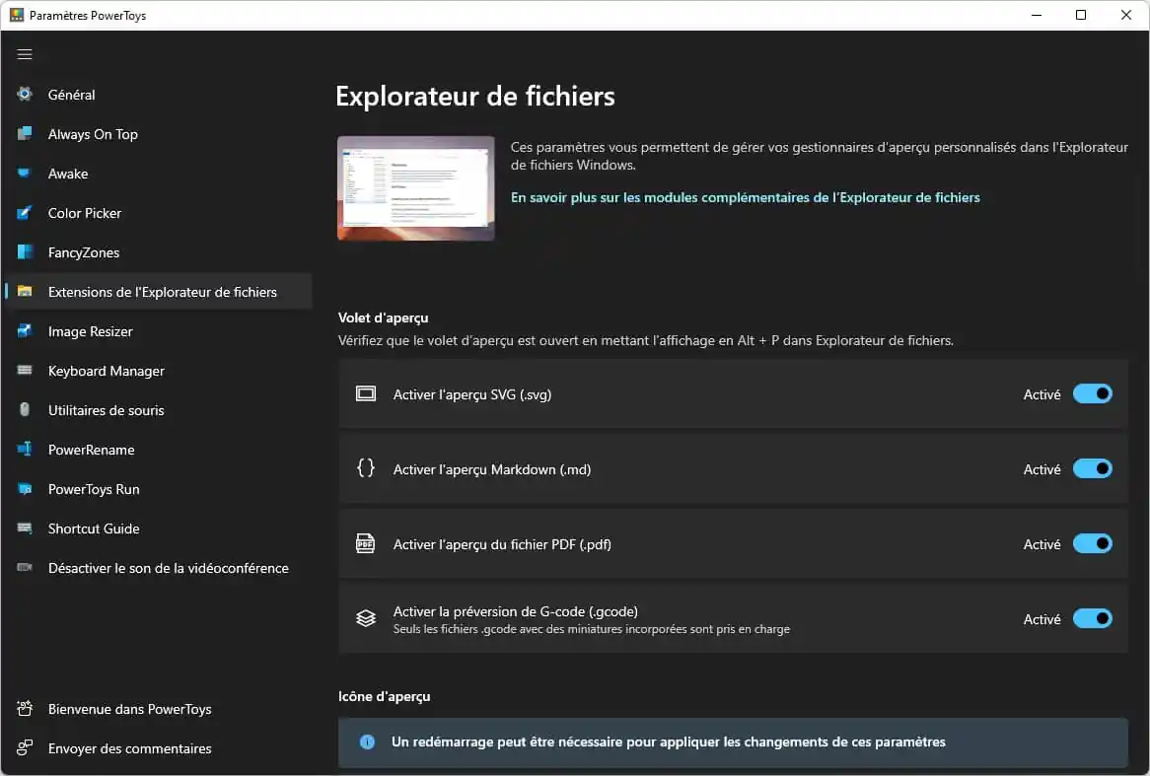Viewport: 1150px width, 776px height.
Task: Click the G-code miniatures incorporées note
Action: point(591,628)
